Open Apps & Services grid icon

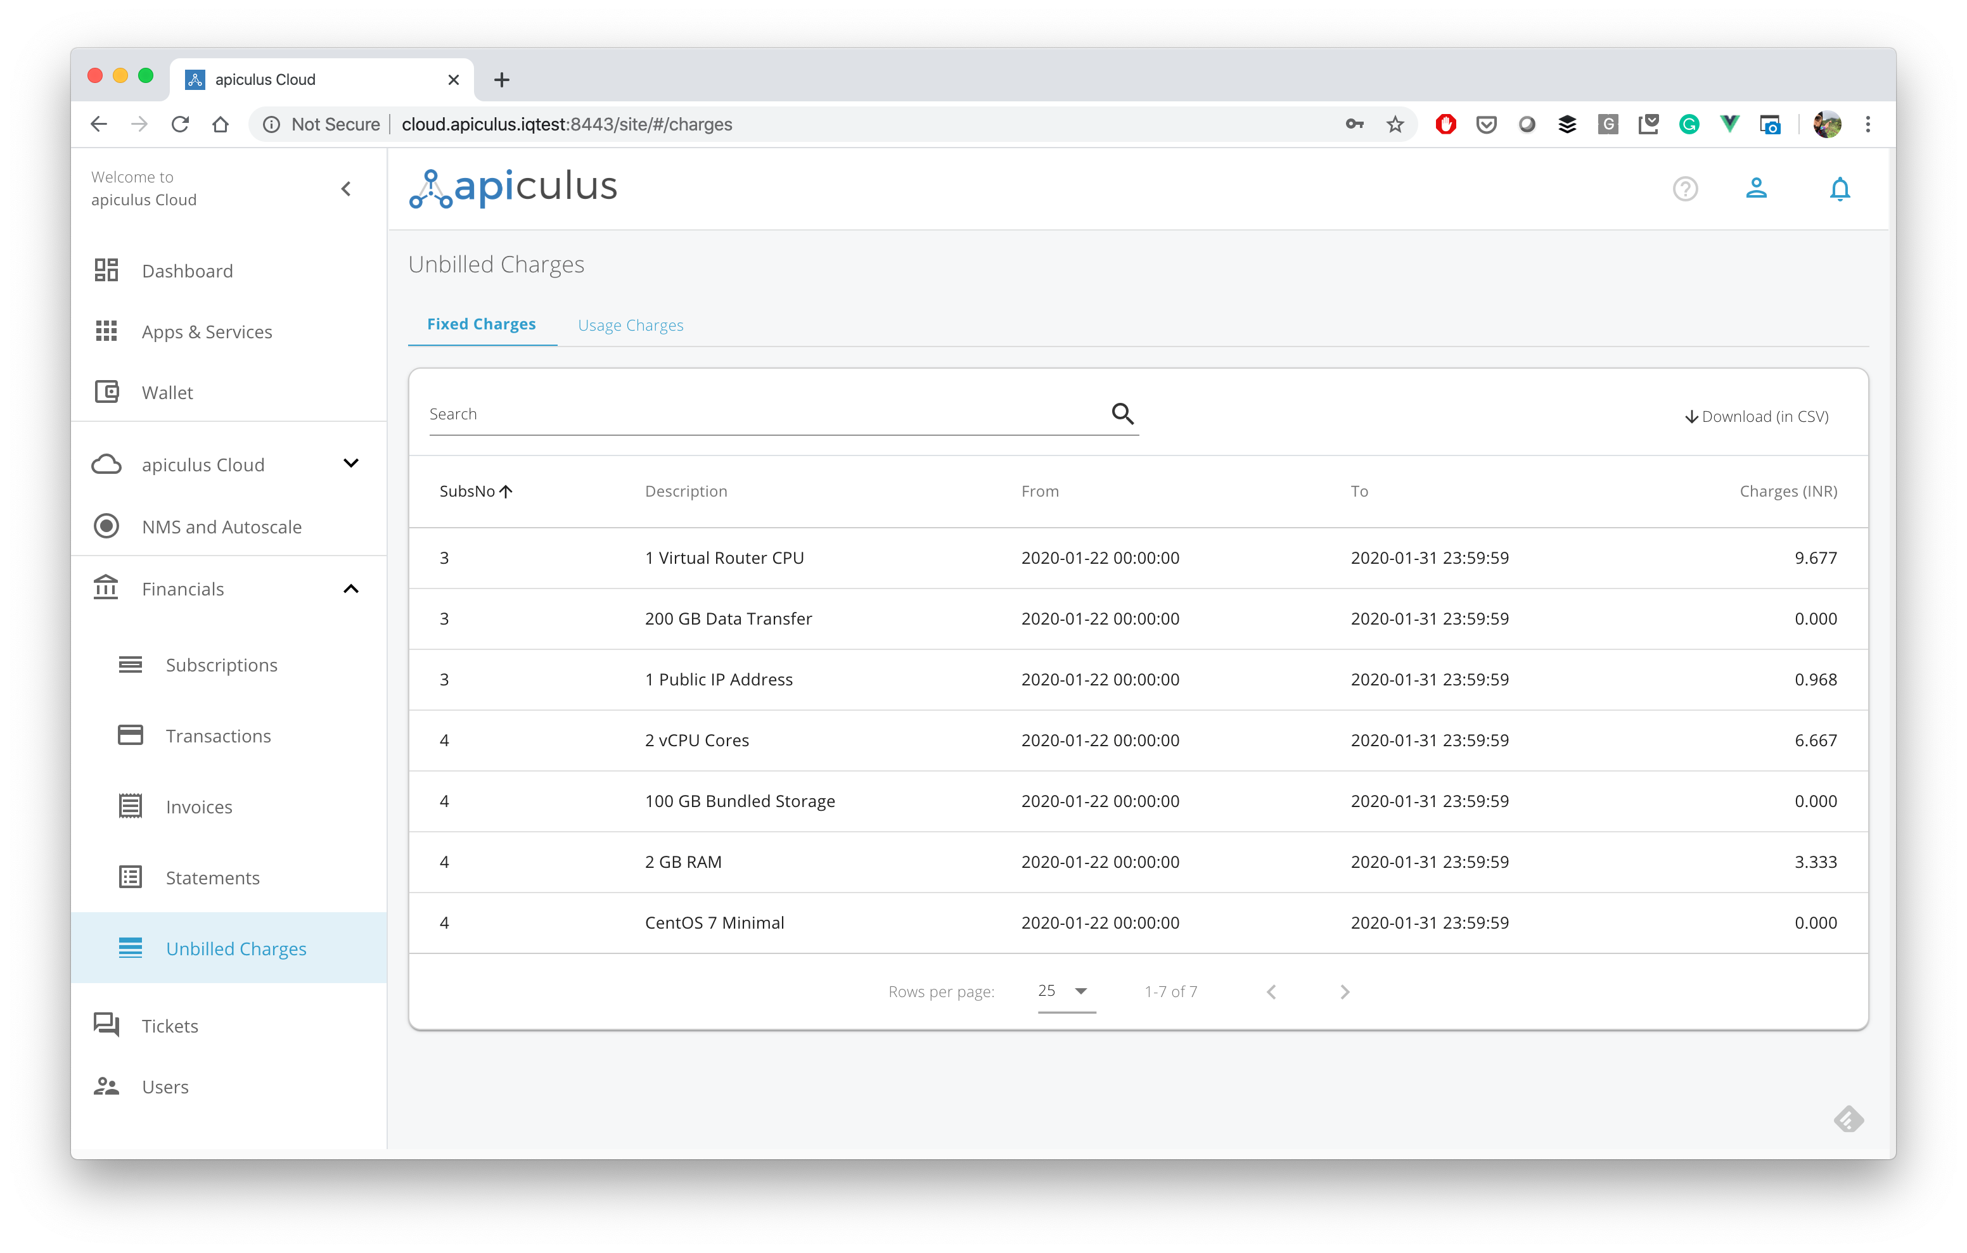106,331
